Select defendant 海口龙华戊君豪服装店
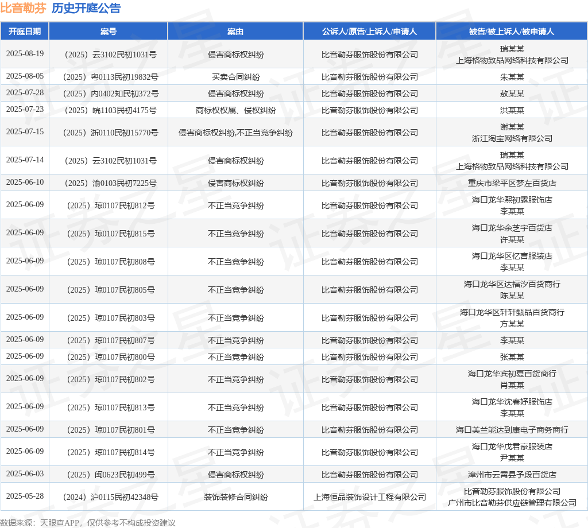This screenshot has height=528, width=588. click(x=512, y=447)
